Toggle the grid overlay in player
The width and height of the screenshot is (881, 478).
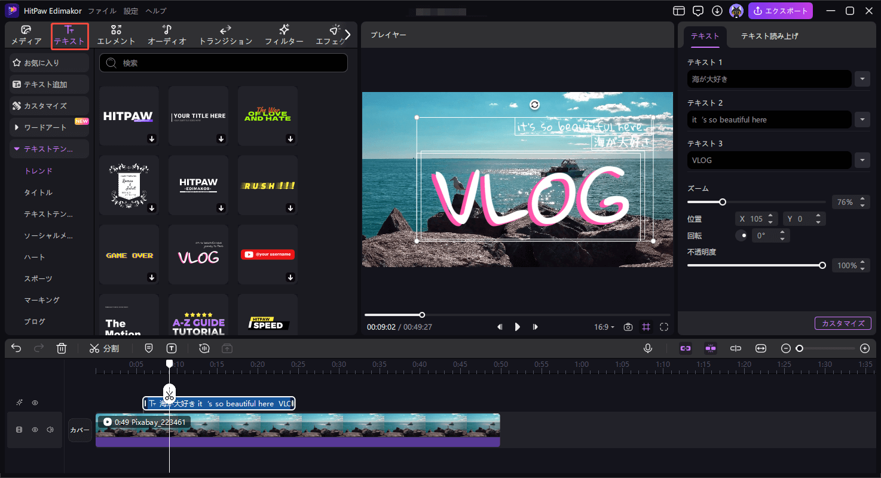point(646,327)
